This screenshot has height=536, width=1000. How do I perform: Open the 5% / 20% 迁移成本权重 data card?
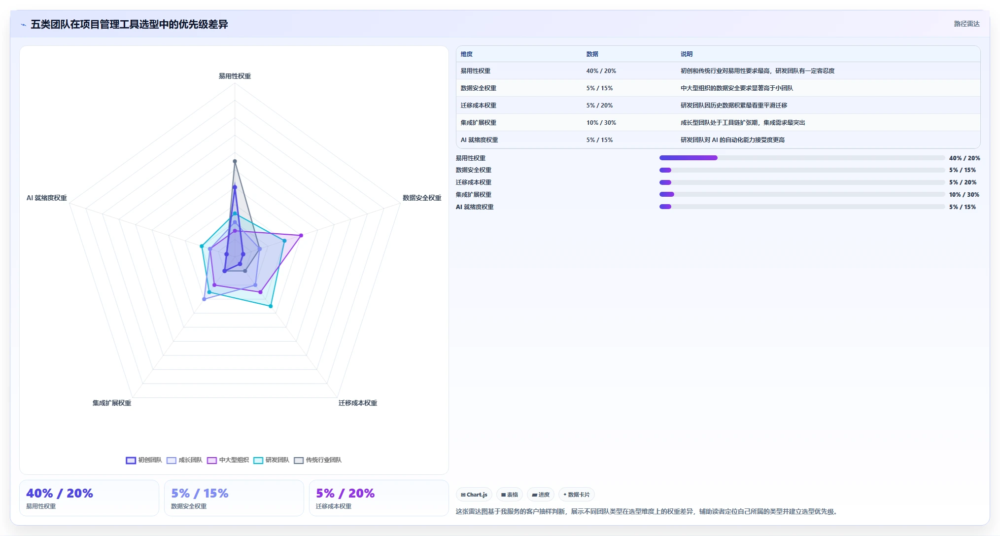tap(379, 498)
